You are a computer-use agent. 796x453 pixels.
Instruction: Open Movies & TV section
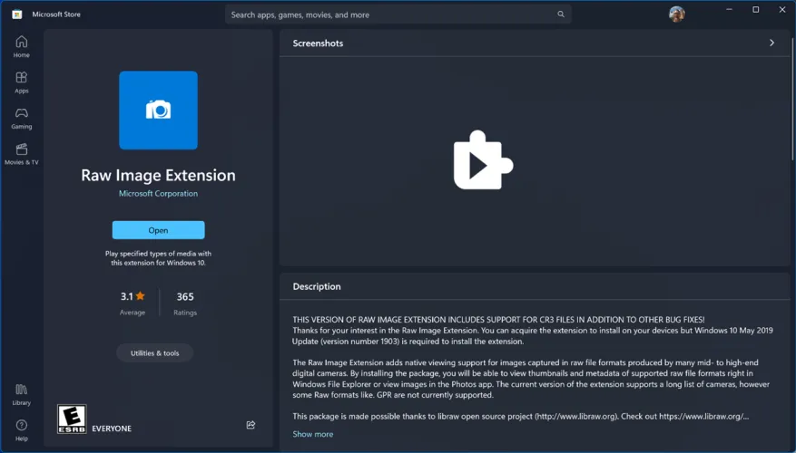[21, 154]
